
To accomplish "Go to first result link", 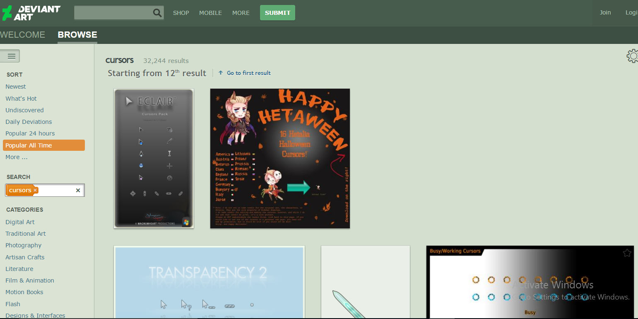I will [x=249, y=73].
